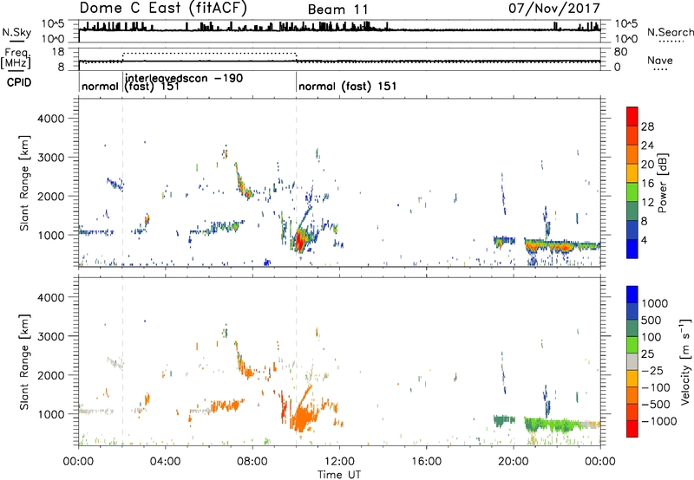694x480 pixels.
Task: Click the "18" tick on frequency axis
Action: pyautogui.click(x=57, y=52)
